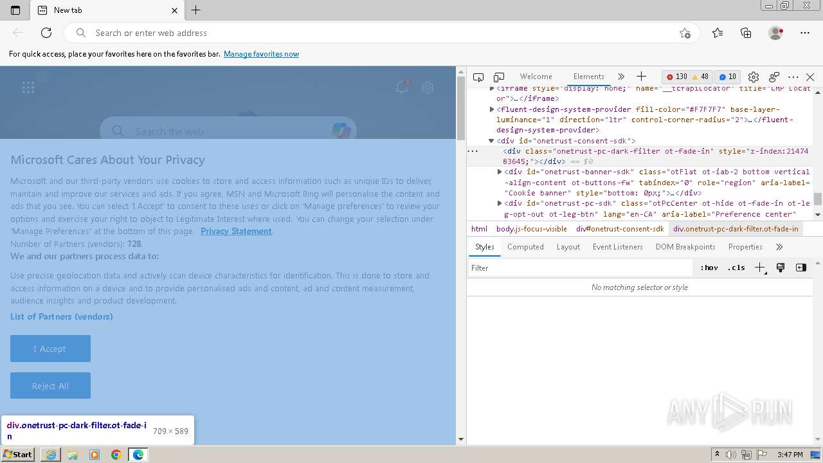Select div.onetrust-pc-dark-filter.ot-fade-in breadcrumb
Screen dimensions: 823x463
(736, 229)
